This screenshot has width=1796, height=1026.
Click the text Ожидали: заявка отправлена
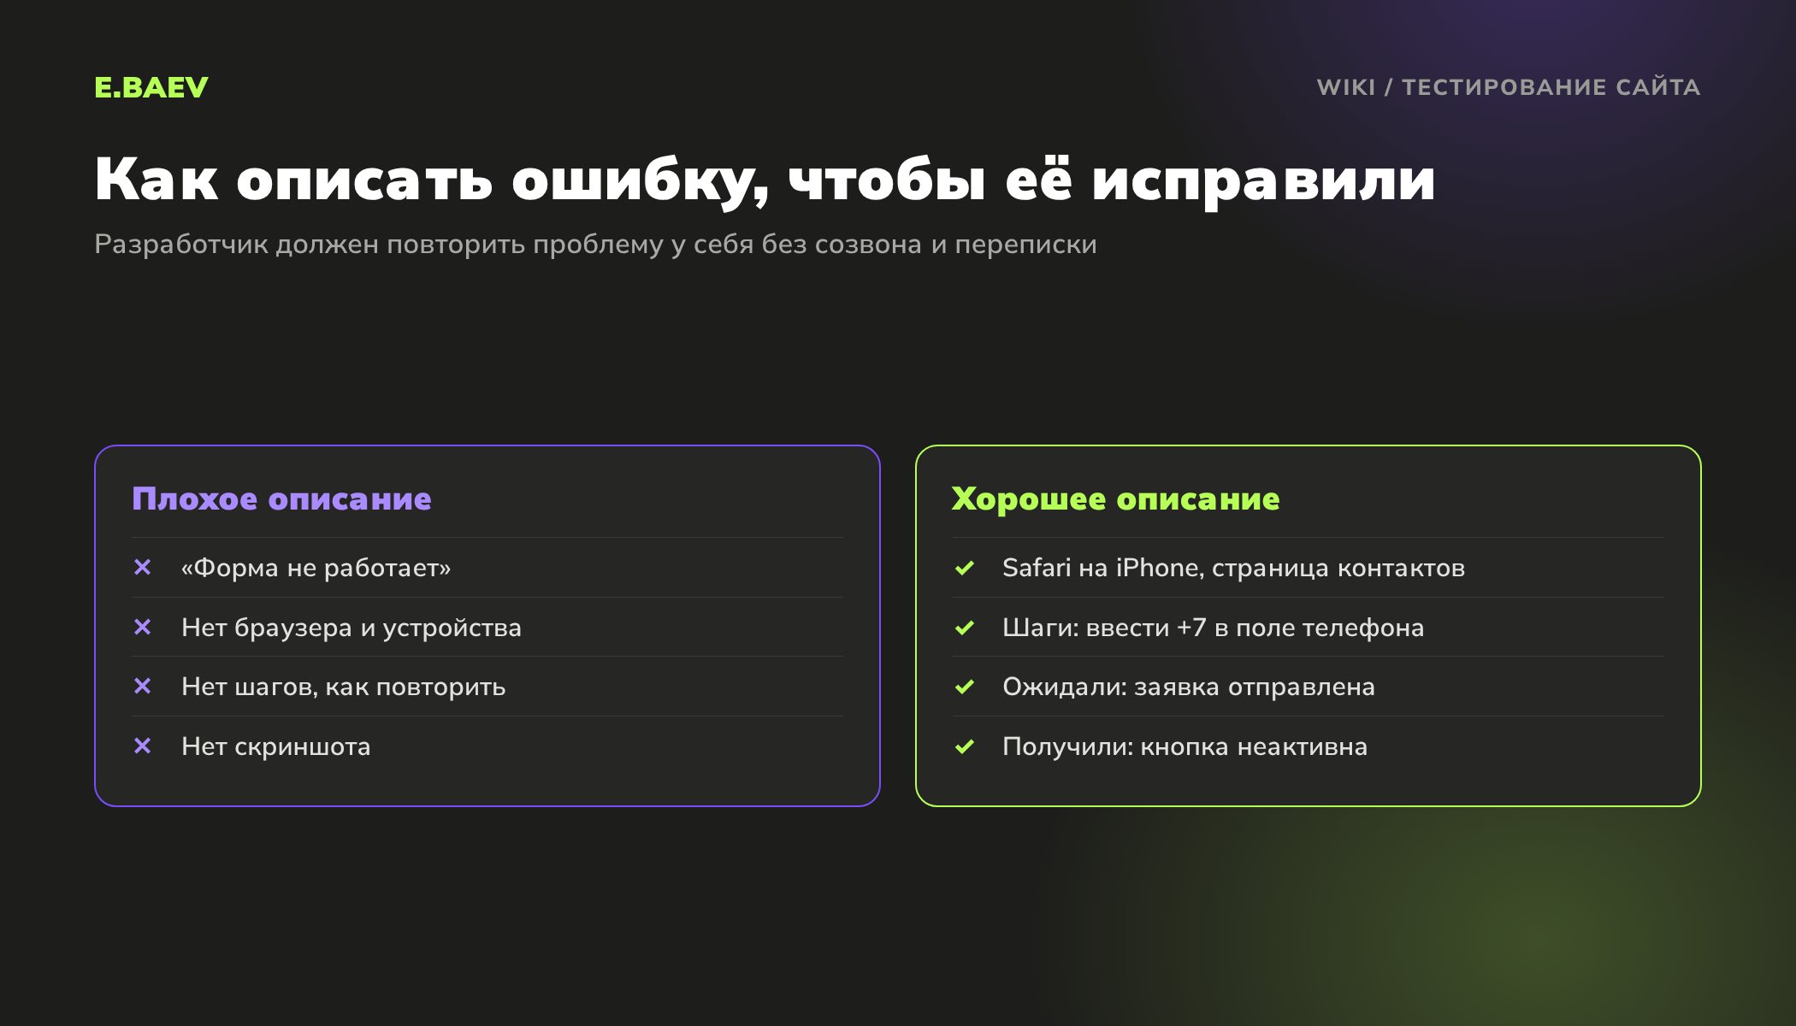coord(1189,687)
